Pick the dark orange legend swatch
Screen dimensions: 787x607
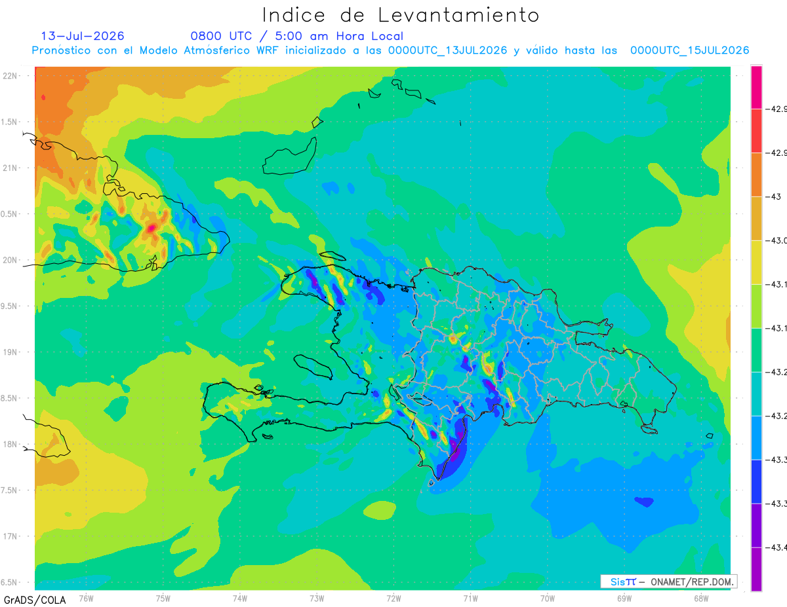(756, 174)
